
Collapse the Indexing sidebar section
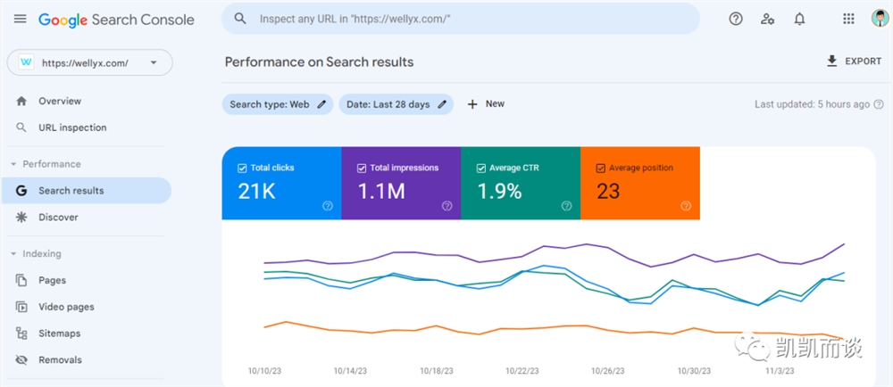point(13,254)
